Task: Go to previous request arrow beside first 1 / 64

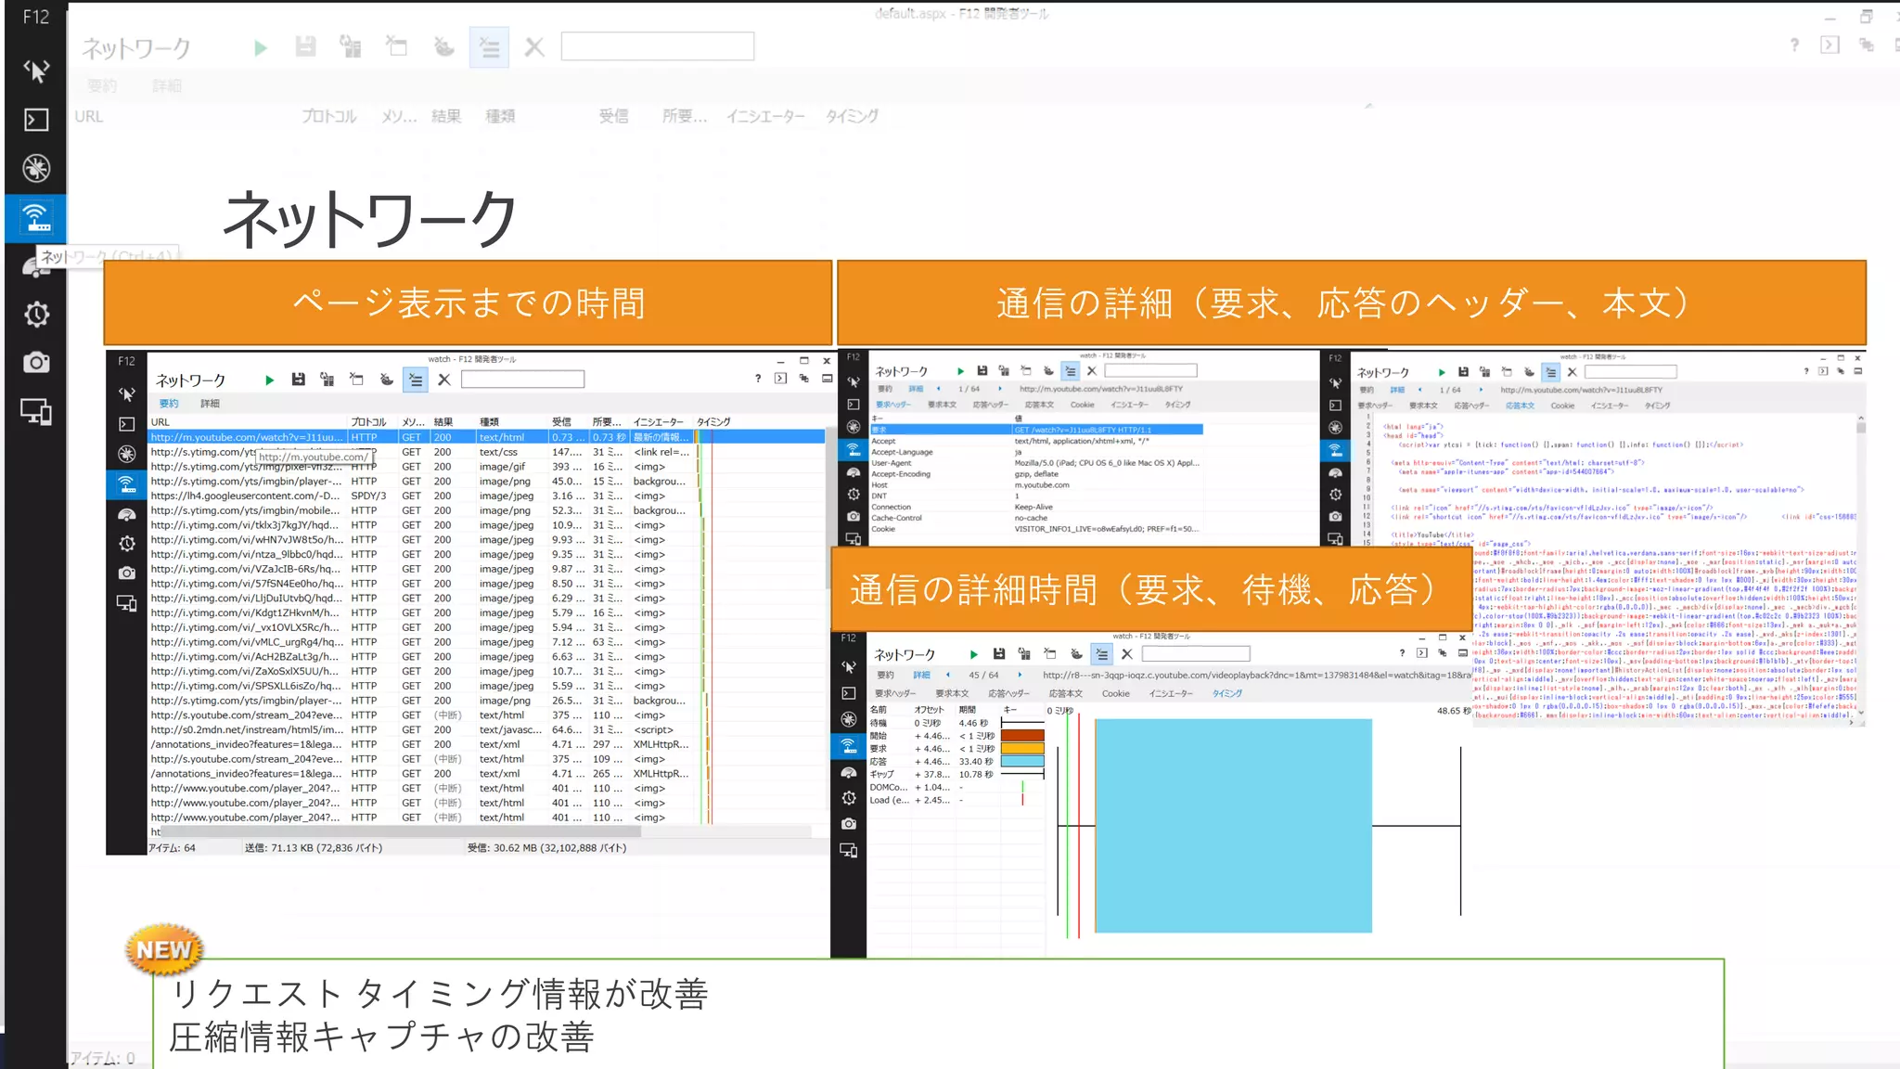Action: pos(938,389)
